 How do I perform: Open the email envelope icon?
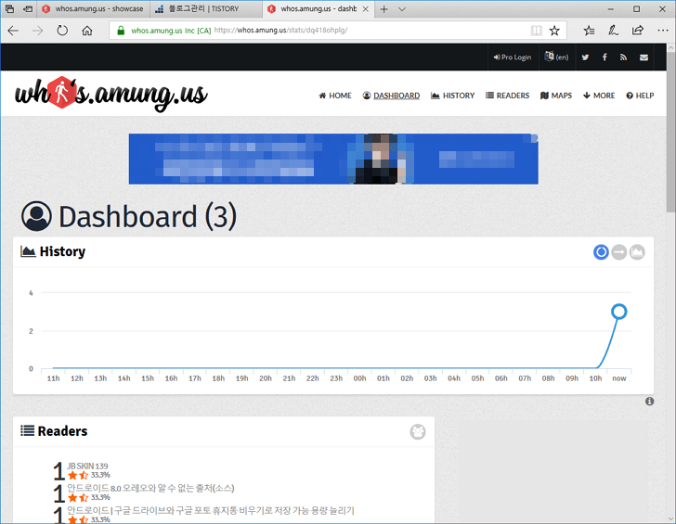point(643,58)
